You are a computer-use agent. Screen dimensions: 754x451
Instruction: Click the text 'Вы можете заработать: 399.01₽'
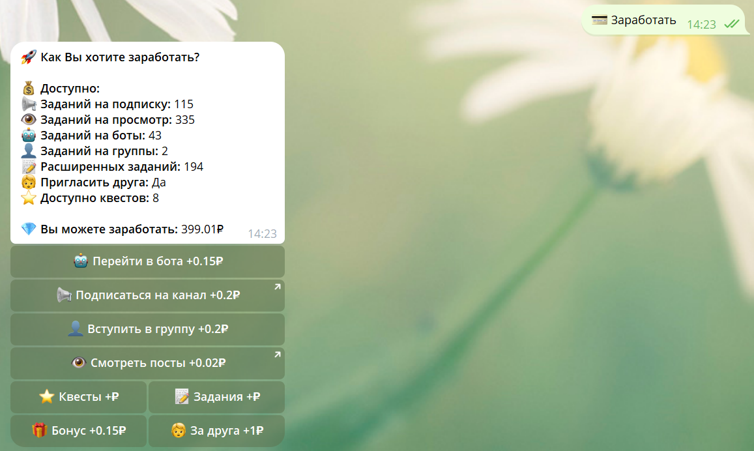tap(132, 229)
